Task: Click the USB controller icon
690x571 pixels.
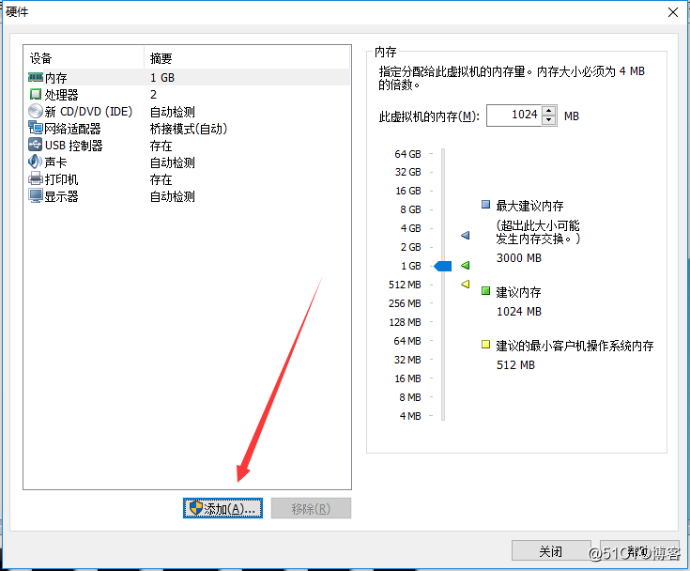Action: point(36,145)
